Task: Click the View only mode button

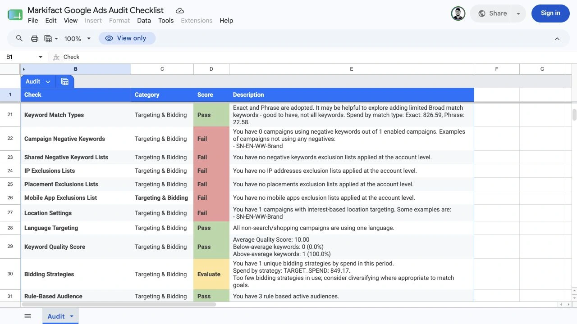Action: (127, 38)
